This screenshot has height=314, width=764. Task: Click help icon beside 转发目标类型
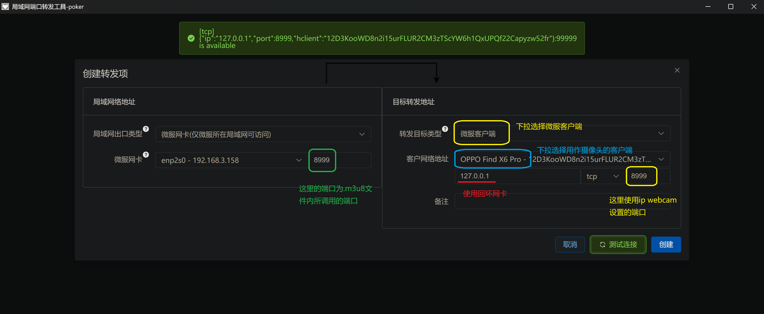(x=445, y=129)
